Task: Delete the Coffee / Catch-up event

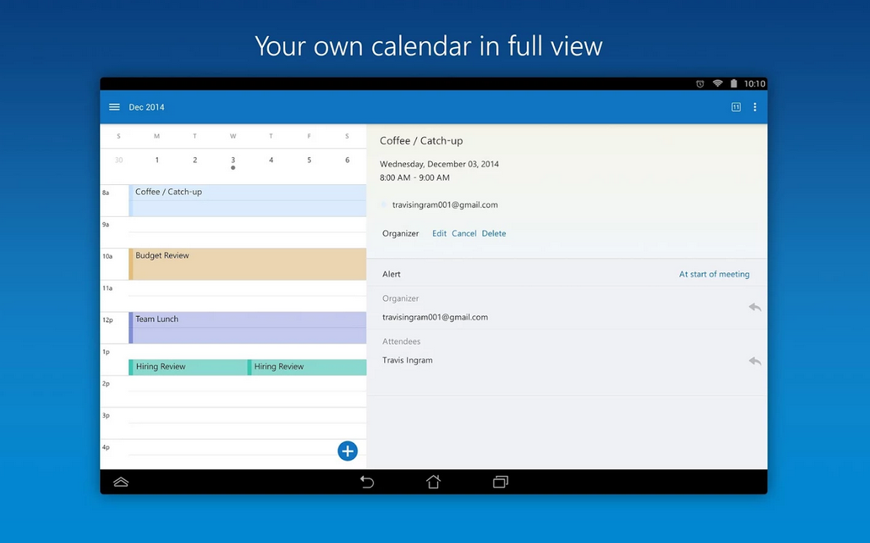Action: click(x=493, y=234)
